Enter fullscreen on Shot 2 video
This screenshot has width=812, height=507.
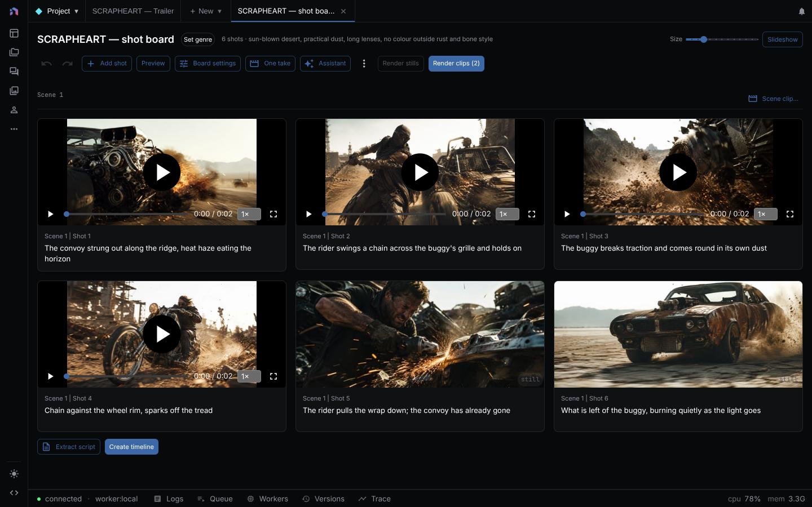pos(532,214)
